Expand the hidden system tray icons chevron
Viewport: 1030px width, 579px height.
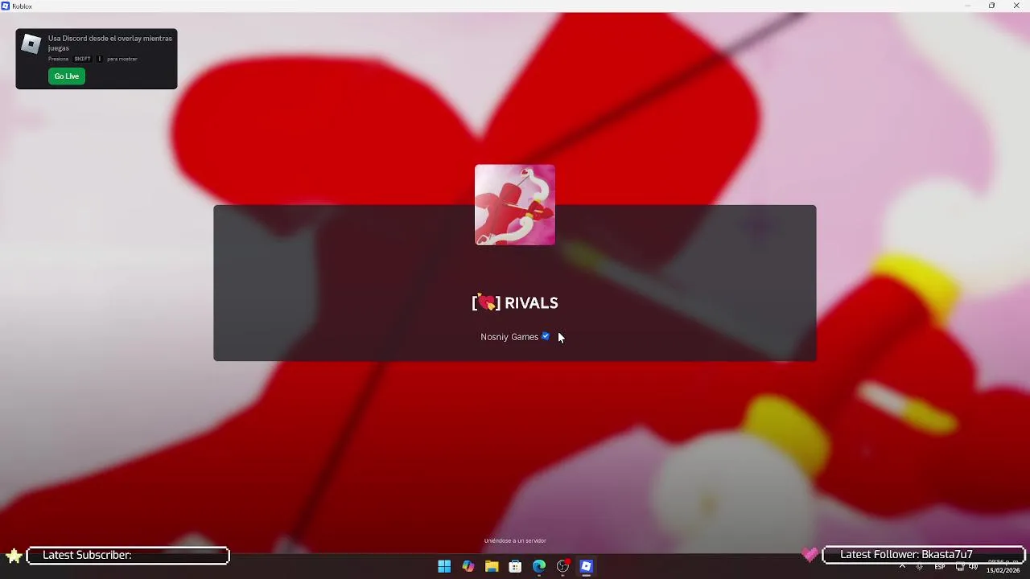point(902,567)
